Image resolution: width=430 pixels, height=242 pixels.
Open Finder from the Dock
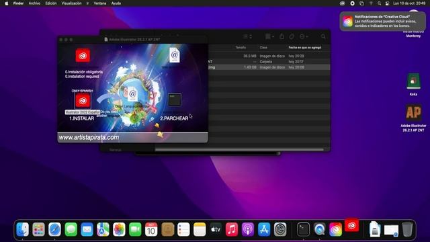(x=22, y=229)
